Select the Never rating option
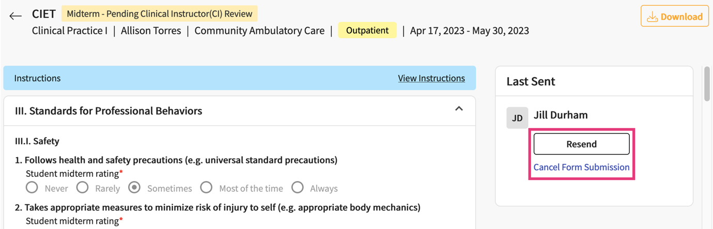Image resolution: width=713 pixels, height=229 pixels. (32, 187)
